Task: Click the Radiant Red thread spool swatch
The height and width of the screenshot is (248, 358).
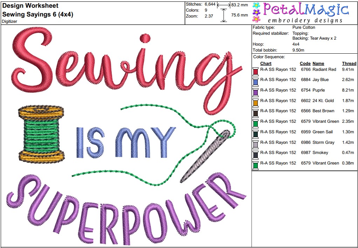Action: tap(255, 71)
